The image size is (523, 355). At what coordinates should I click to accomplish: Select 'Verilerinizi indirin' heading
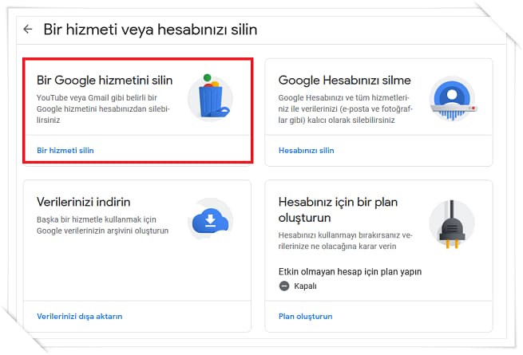[83, 202]
